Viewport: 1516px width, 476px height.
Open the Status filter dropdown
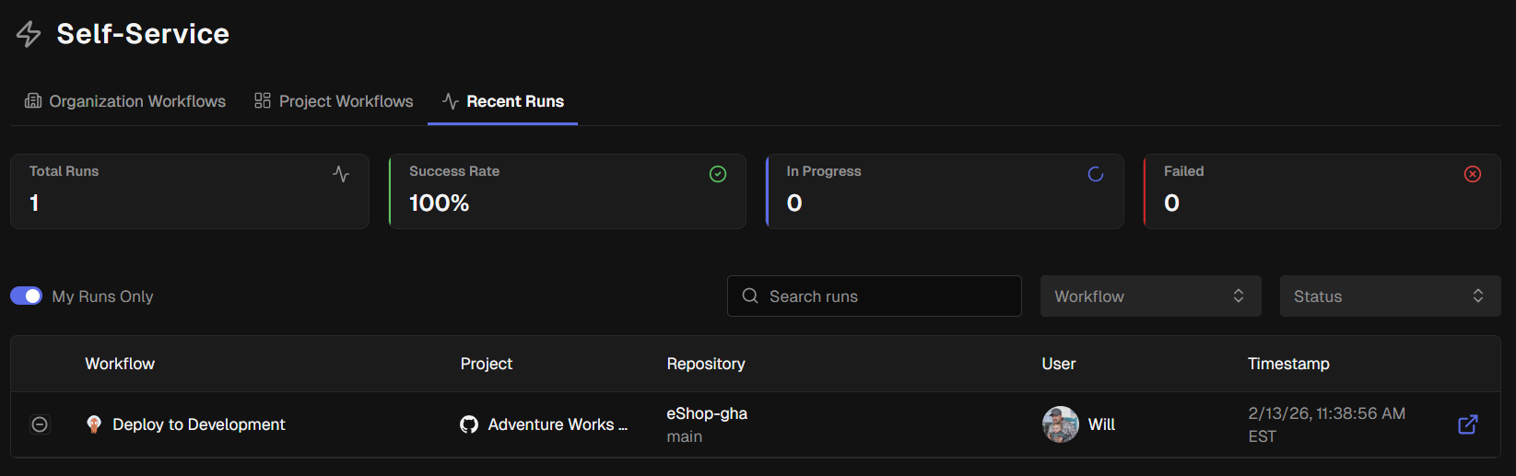(1390, 296)
